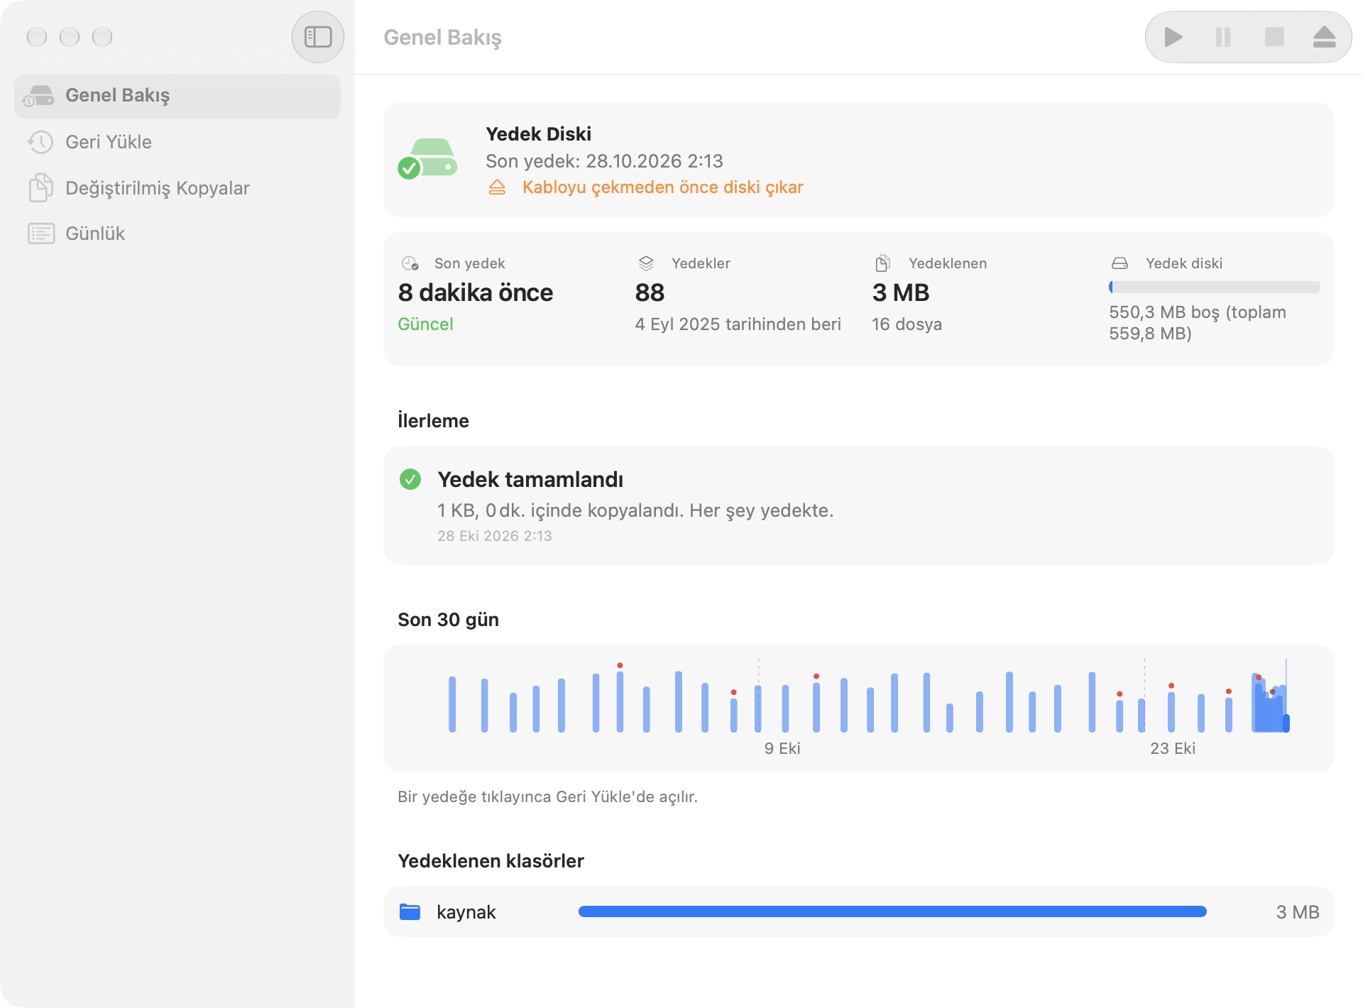The height and width of the screenshot is (1008, 1363).
Task: Stop the backup with stop button
Action: point(1274,37)
